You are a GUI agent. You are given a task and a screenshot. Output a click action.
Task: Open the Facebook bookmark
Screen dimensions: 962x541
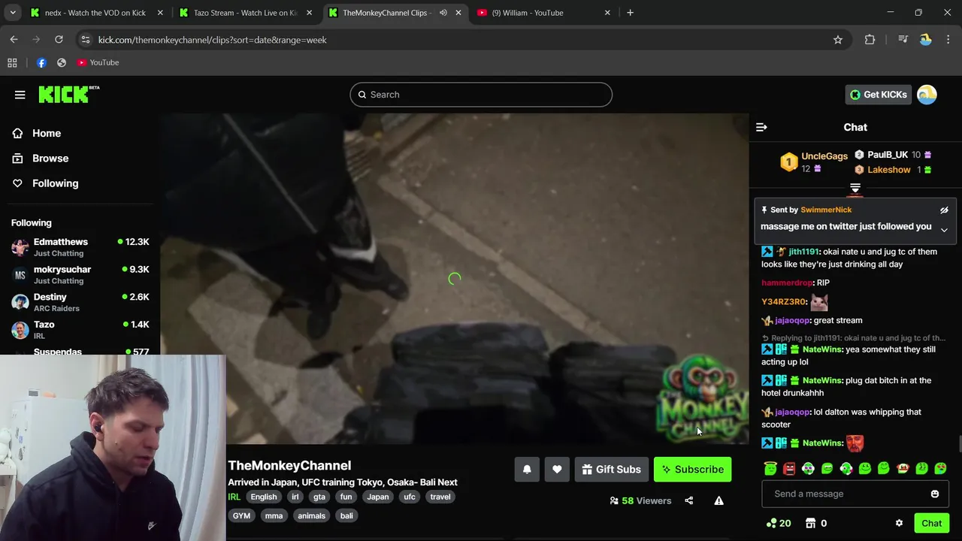(41, 62)
